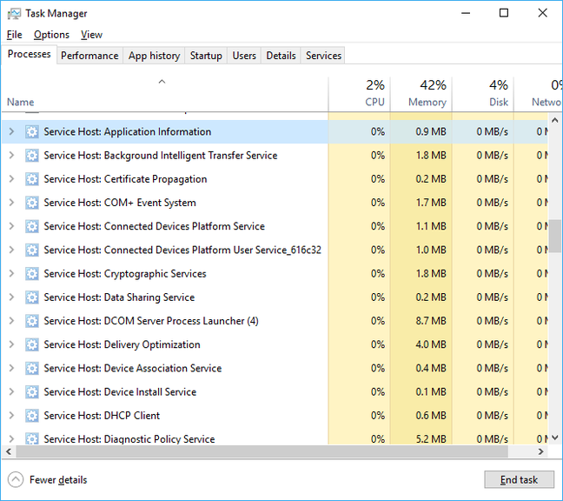This screenshot has width=563, height=501.
Task: Sort by the Memory column header
Action: point(421,94)
